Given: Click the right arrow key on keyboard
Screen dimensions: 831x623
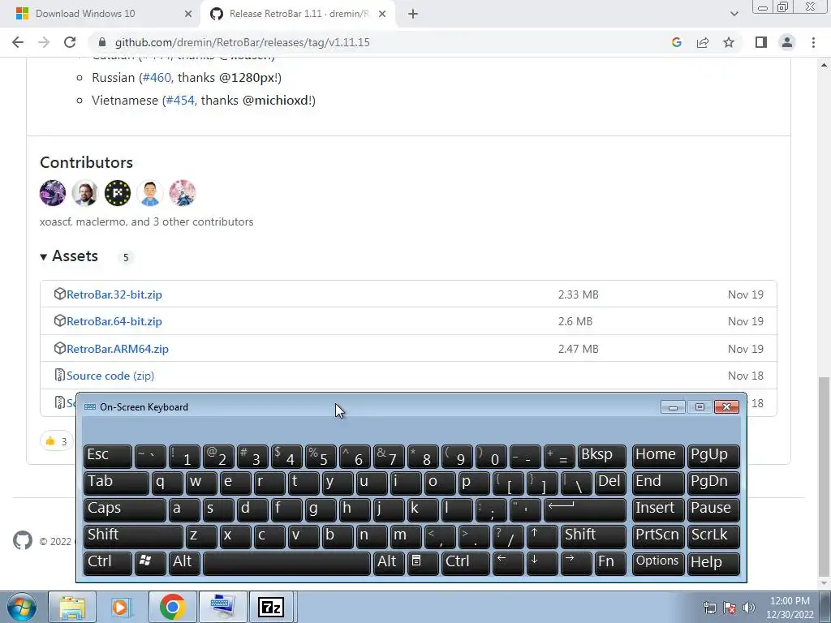Looking at the screenshot, I should tap(575, 563).
